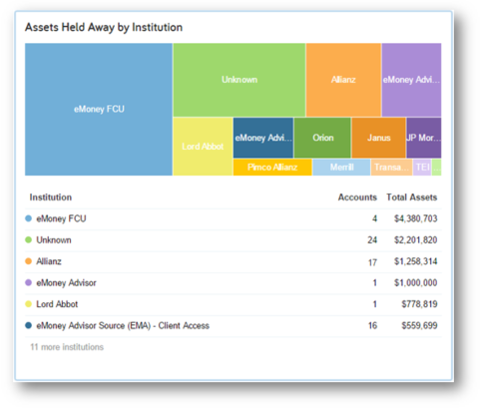Sort by the Institution column header

pos(51,198)
